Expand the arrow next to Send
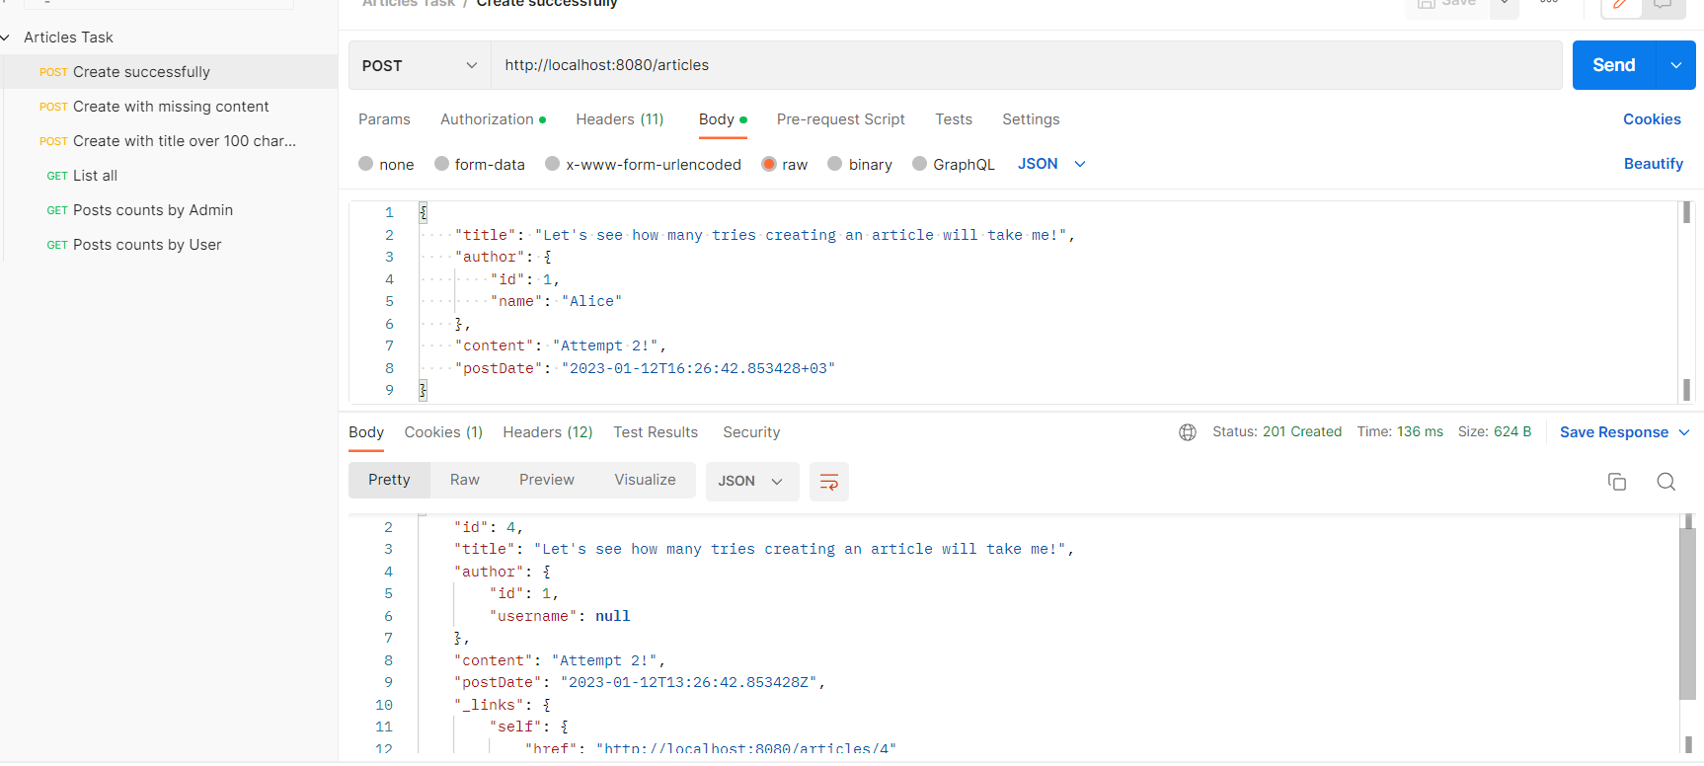1704x766 pixels. [x=1676, y=65]
